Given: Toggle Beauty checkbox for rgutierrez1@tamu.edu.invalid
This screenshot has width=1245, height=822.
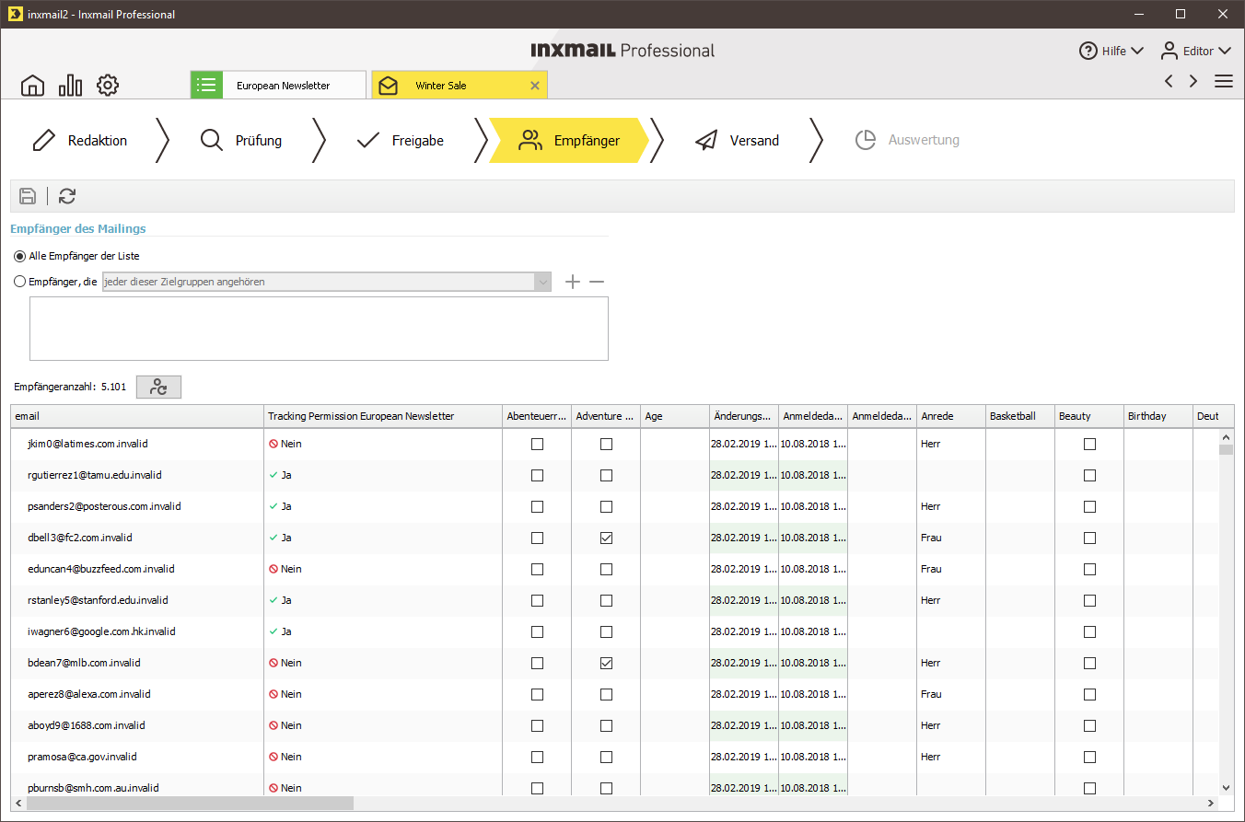Looking at the screenshot, I should [1089, 475].
